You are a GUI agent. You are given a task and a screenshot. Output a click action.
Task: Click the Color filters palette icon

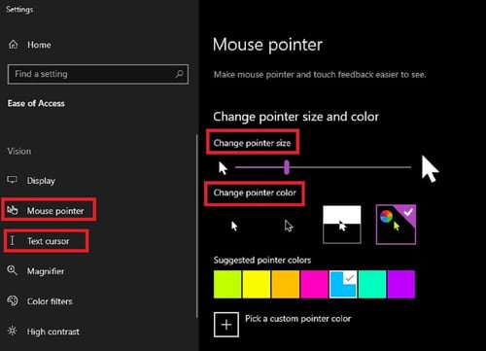coord(13,300)
